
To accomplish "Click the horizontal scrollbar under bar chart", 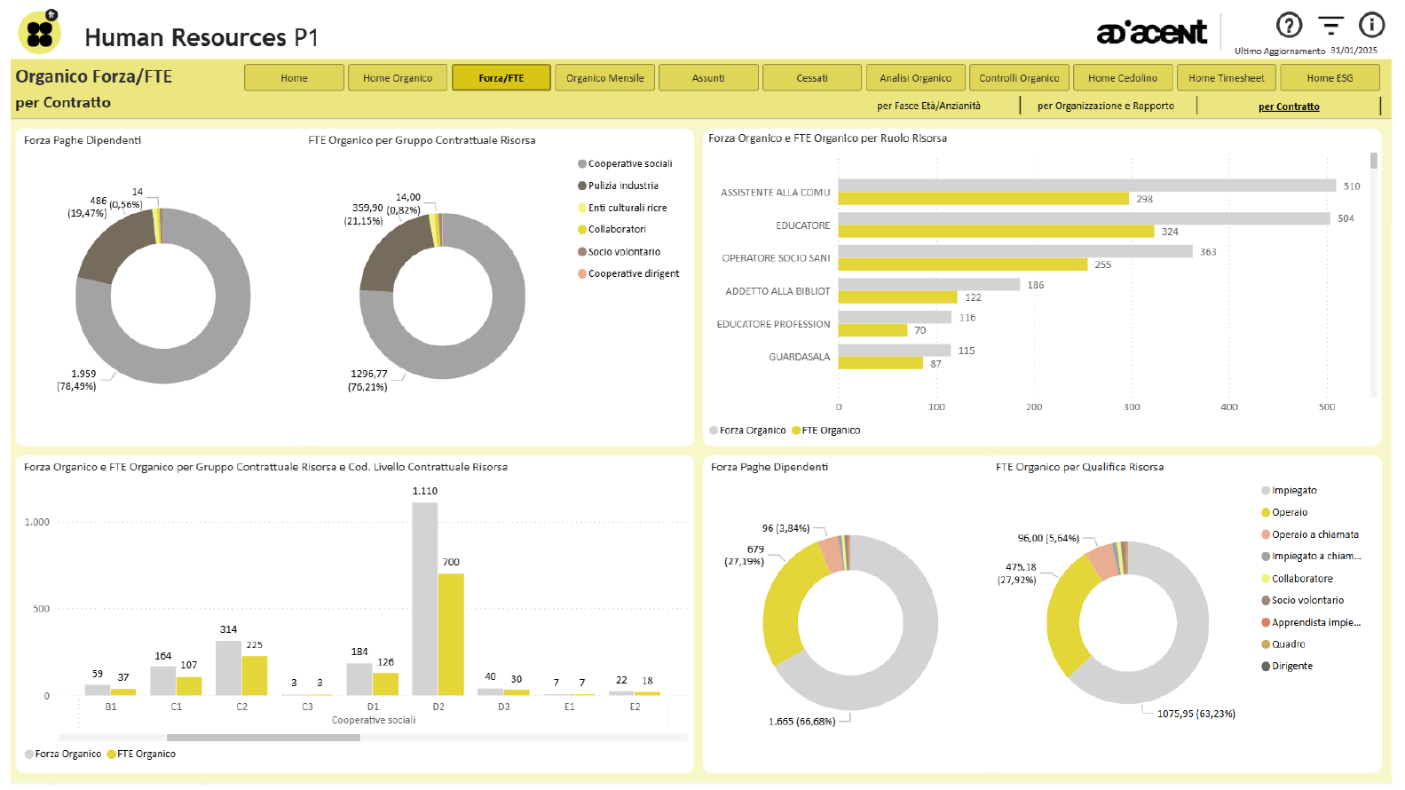I will 263,738.
